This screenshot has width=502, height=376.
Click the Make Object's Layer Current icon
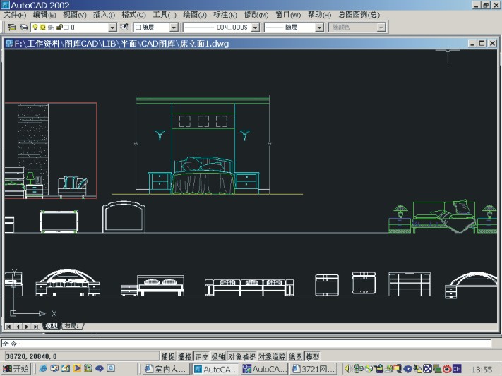[13, 28]
